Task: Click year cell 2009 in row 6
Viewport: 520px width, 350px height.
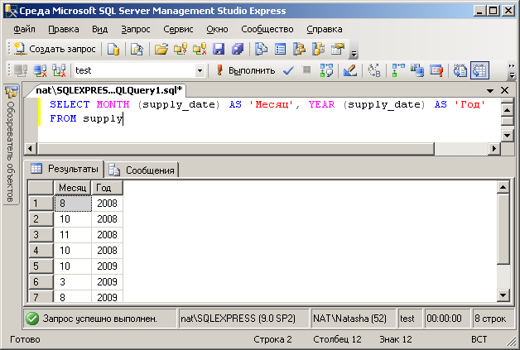Action: point(107,282)
